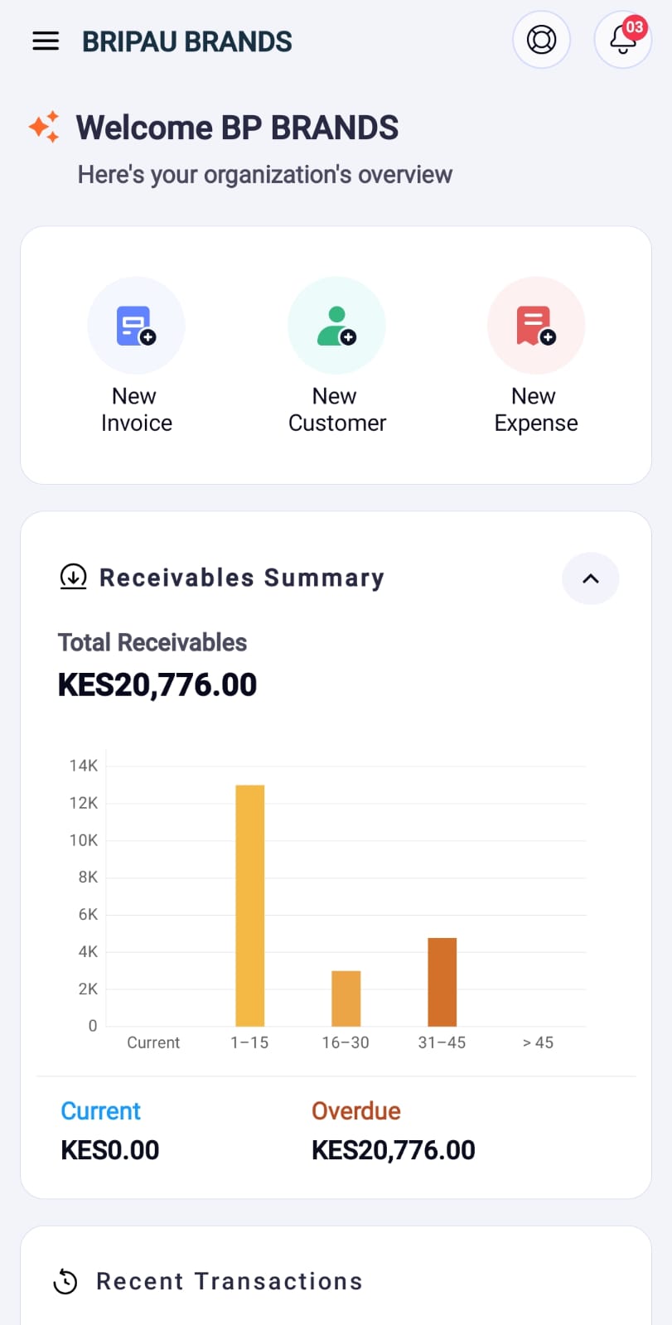Click the Recent Transactions history icon

tap(65, 1281)
